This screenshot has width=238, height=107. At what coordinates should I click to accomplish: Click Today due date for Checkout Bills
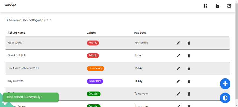click(x=138, y=56)
